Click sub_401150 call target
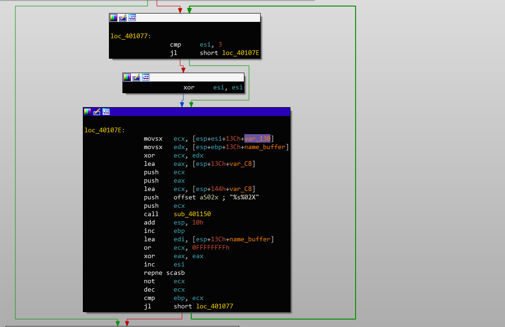This screenshot has height=327, width=505. (192, 214)
